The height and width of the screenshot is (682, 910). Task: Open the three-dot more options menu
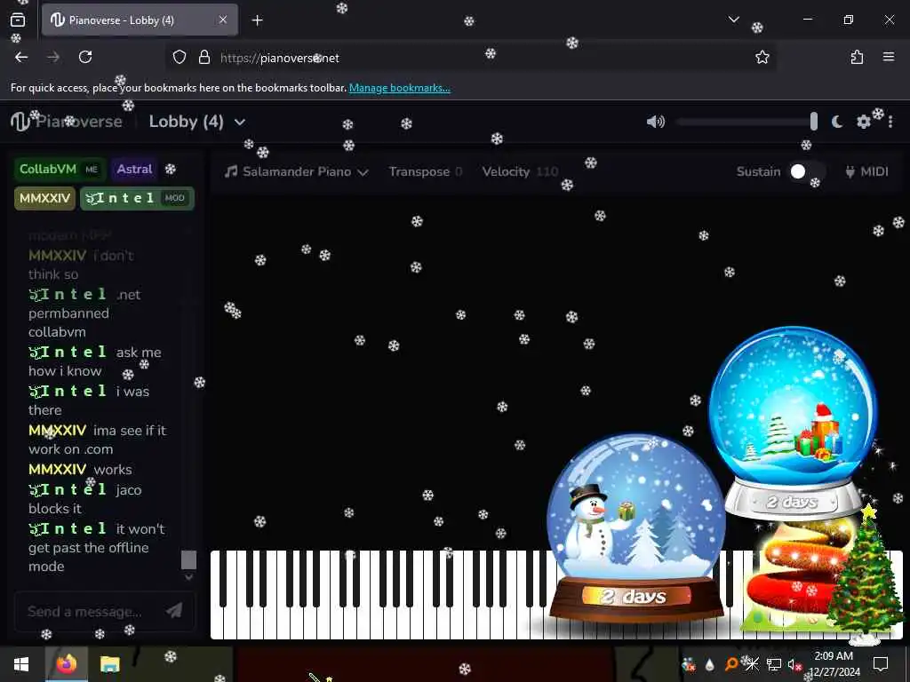pos(890,121)
